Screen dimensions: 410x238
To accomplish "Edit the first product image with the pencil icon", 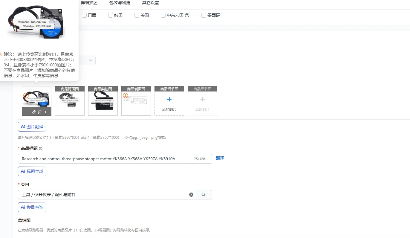I will [x=33, y=112].
